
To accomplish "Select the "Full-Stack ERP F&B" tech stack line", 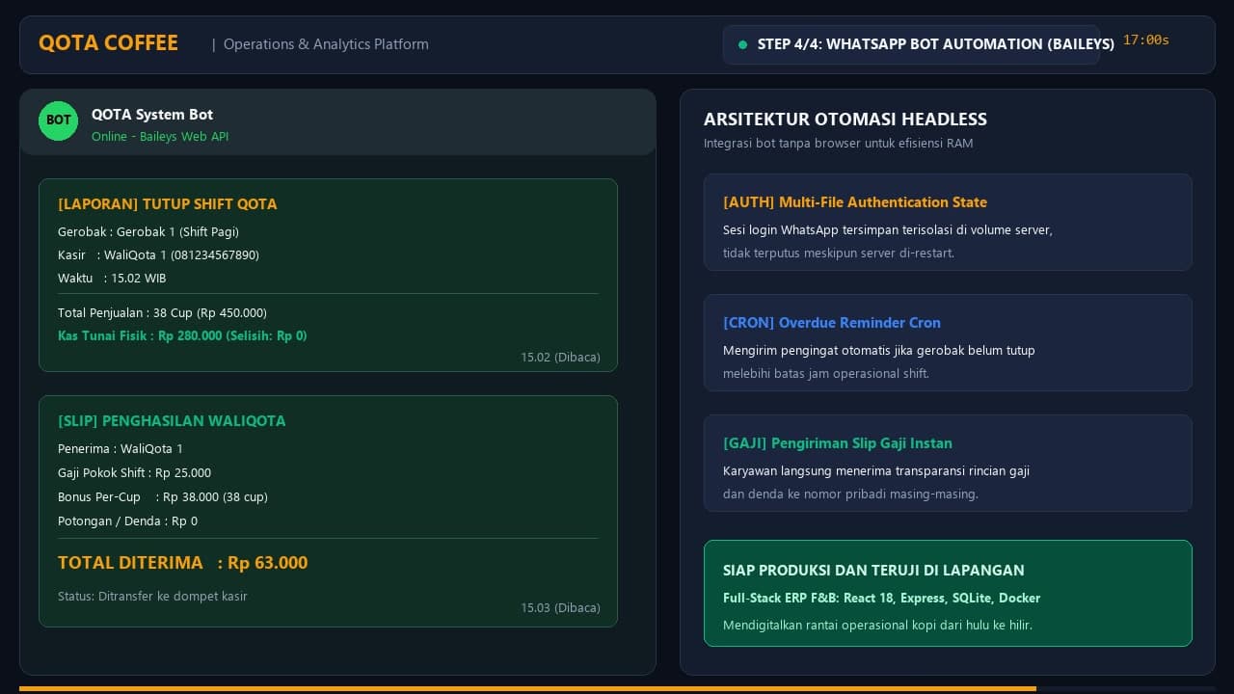I will coord(881,599).
